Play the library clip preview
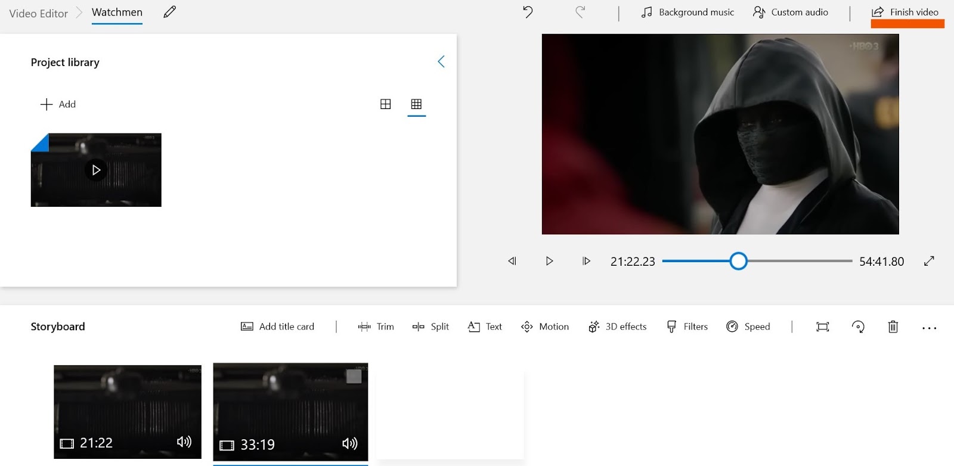This screenshot has height=466, width=954. (x=96, y=170)
